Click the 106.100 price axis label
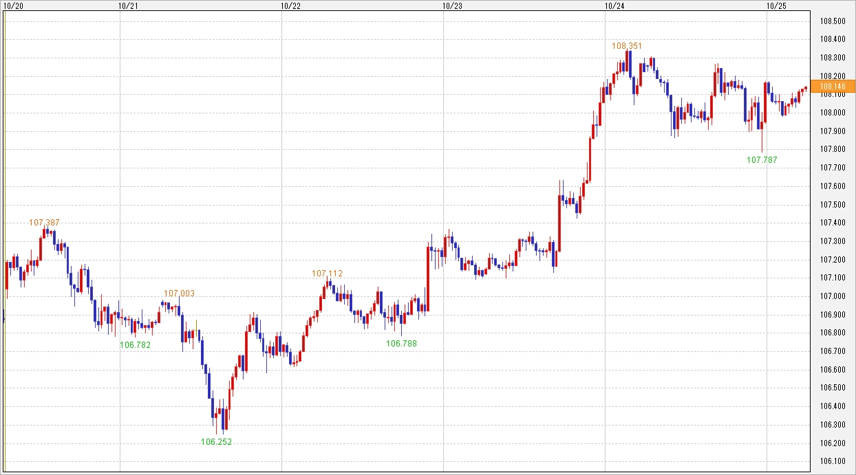This screenshot has width=856, height=475. pos(832,461)
